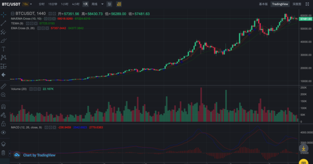Remove the MA/EMA Cross indicator
The width and height of the screenshot is (313, 164).
(54, 18)
